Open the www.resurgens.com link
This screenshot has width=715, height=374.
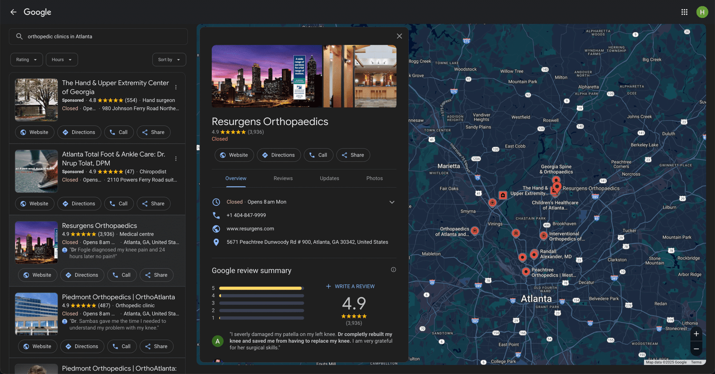250,229
